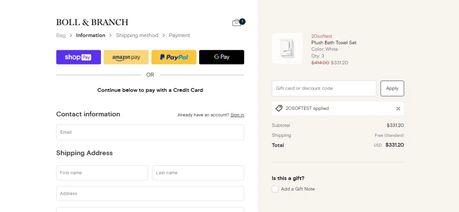This screenshot has height=212, width=459.
Task: Click the First name field
Action: [102, 173]
